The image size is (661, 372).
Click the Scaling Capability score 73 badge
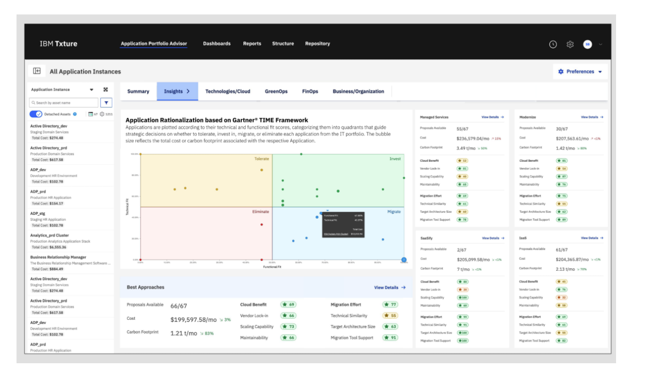click(x=288, y=327)
